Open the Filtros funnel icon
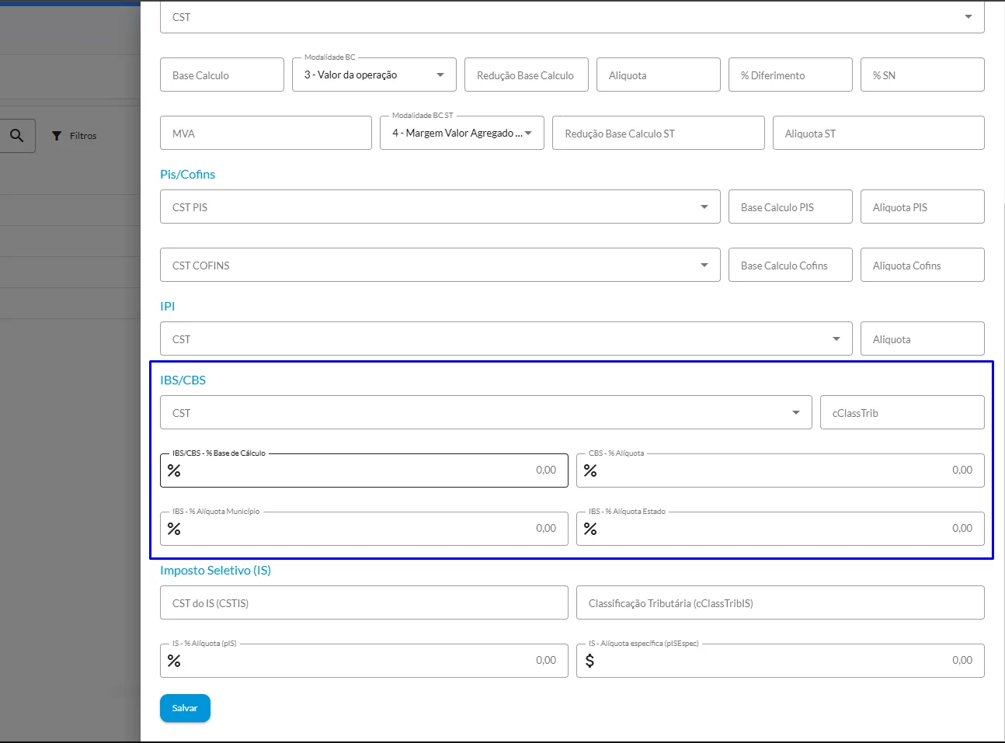The width and height of the screenshot is (1005, 743). point(57,136)
